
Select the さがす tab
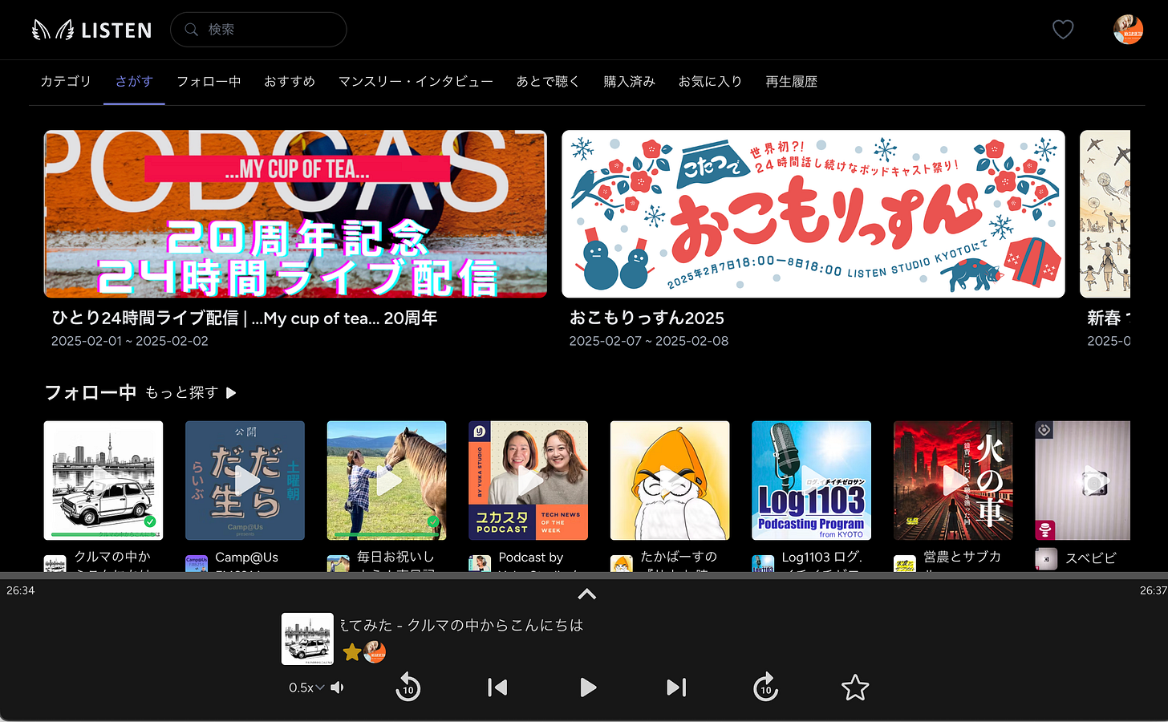pos(134,81)
